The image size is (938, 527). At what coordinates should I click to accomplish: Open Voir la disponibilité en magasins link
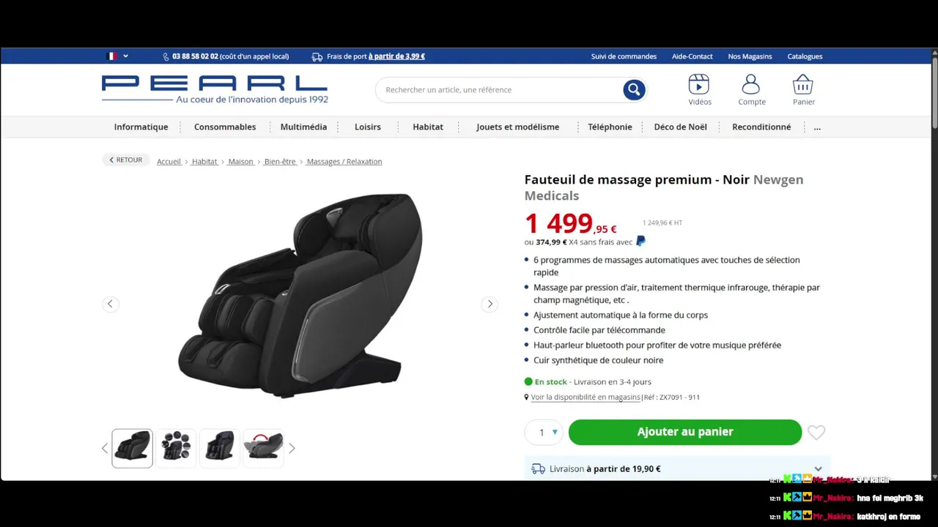point(586,397)
